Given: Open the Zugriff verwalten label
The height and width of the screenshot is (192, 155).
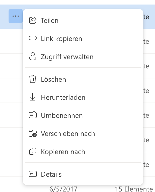Looking at the screenshot, I should tap(67, 57).
